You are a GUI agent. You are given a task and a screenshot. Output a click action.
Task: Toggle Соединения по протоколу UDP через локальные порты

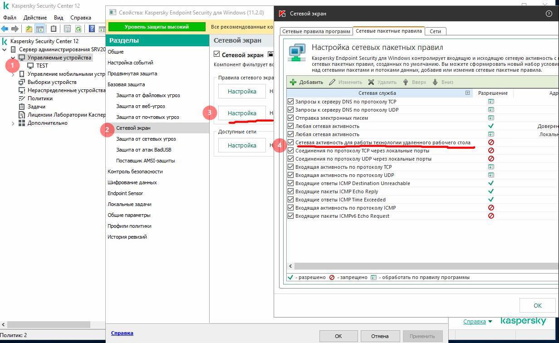coord(291,159)
